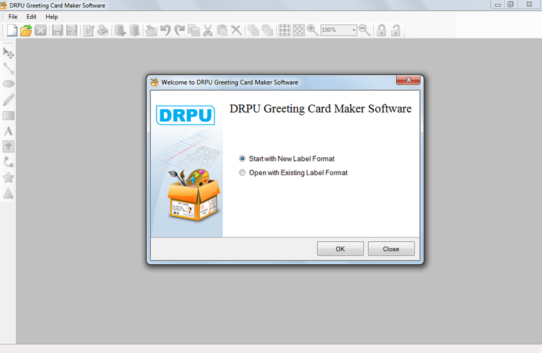542x353 pixels.
Task: Click the Close button in dialog
Action: (391, 249)
